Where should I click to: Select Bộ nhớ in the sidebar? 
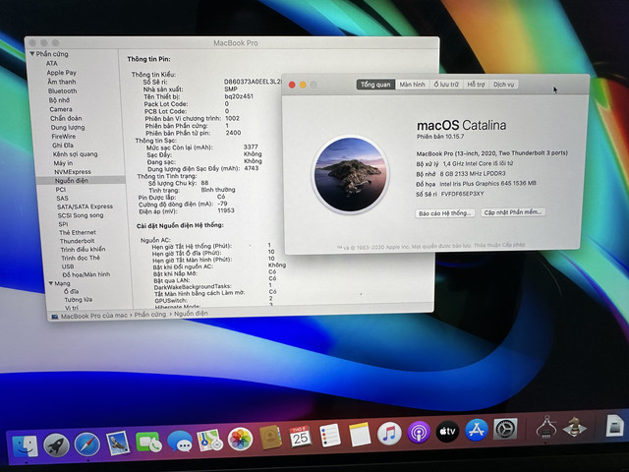tap(59, 100)
